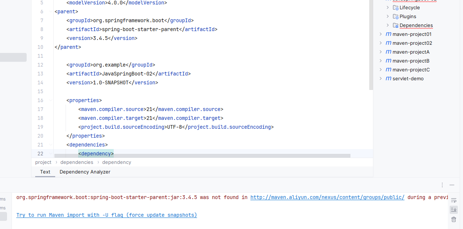The width and height of the screenshot is (463, 229).
Task: Click the Maven icon beside maven-projectB
Action: [x=389, y=61]
